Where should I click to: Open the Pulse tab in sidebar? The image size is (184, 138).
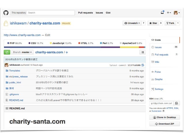tap(165, 72)
